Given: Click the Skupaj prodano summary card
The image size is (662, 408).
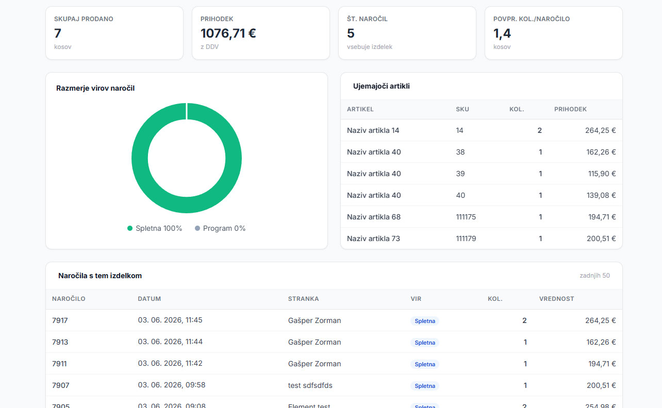Looking at the screenshot, I should 114,33.
